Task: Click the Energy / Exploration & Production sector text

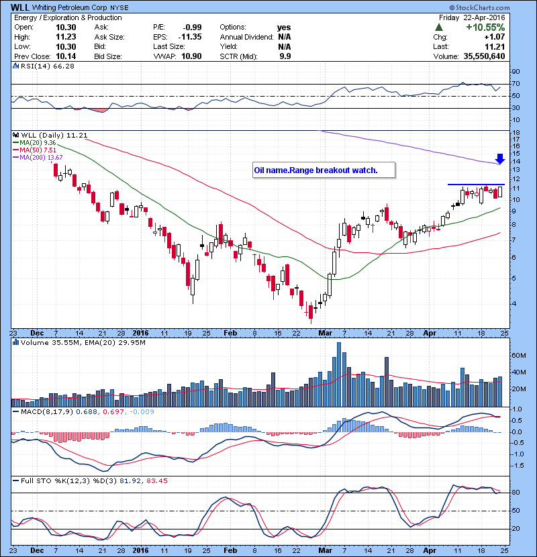Action: pyautogui.click(x=68, y=17)
